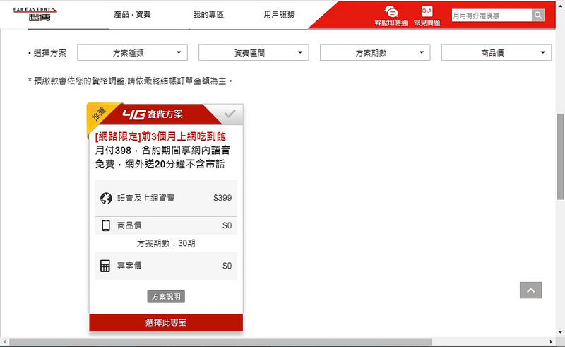Click the 方案說明 button
This screenshot has height=347, width=565.
point(166,296)
